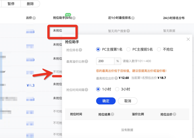The height and width of the screenshot is (138, 194).
Task: Click help icon beside 暂无用户搜索 text
Action: 128,31
